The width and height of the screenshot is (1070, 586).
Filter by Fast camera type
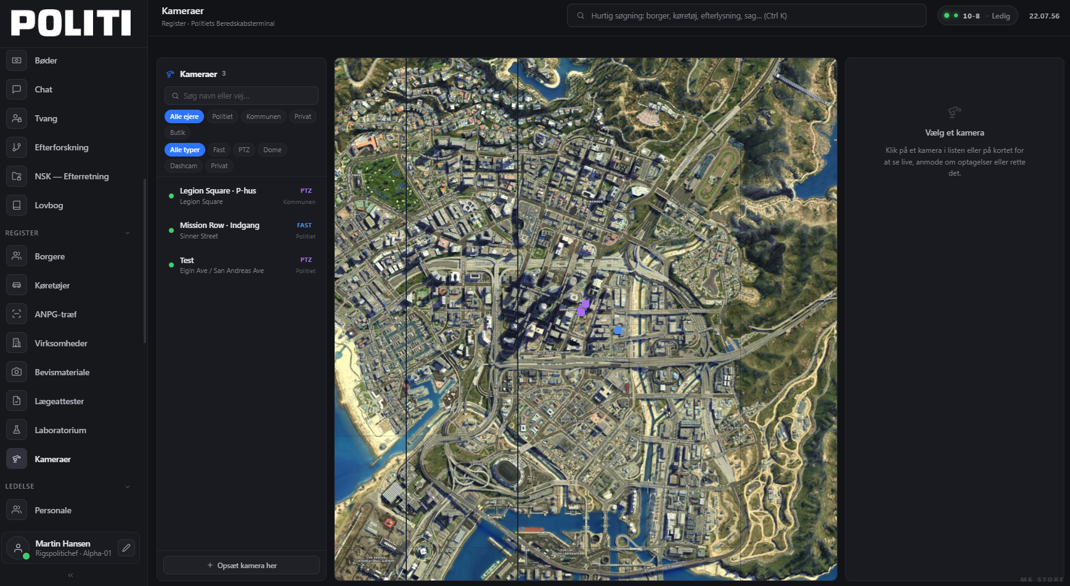coord(219,150)
